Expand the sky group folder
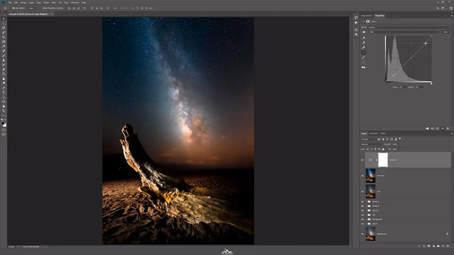Image resolution: width=454 pixels, height=255 pixels. (x=366, y=215)
